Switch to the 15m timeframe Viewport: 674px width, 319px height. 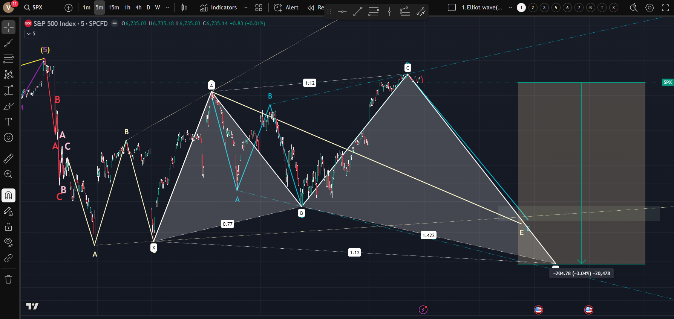click(114, 8)
